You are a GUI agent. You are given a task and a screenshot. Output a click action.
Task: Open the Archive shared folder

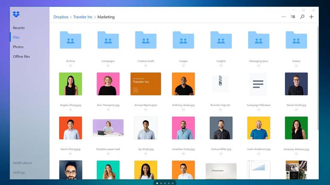pos(70,40)
